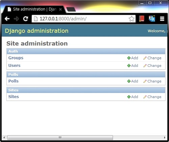Bookmark this page with the star icon
Viewport: 169px width, 142px height.
point(131,19)
